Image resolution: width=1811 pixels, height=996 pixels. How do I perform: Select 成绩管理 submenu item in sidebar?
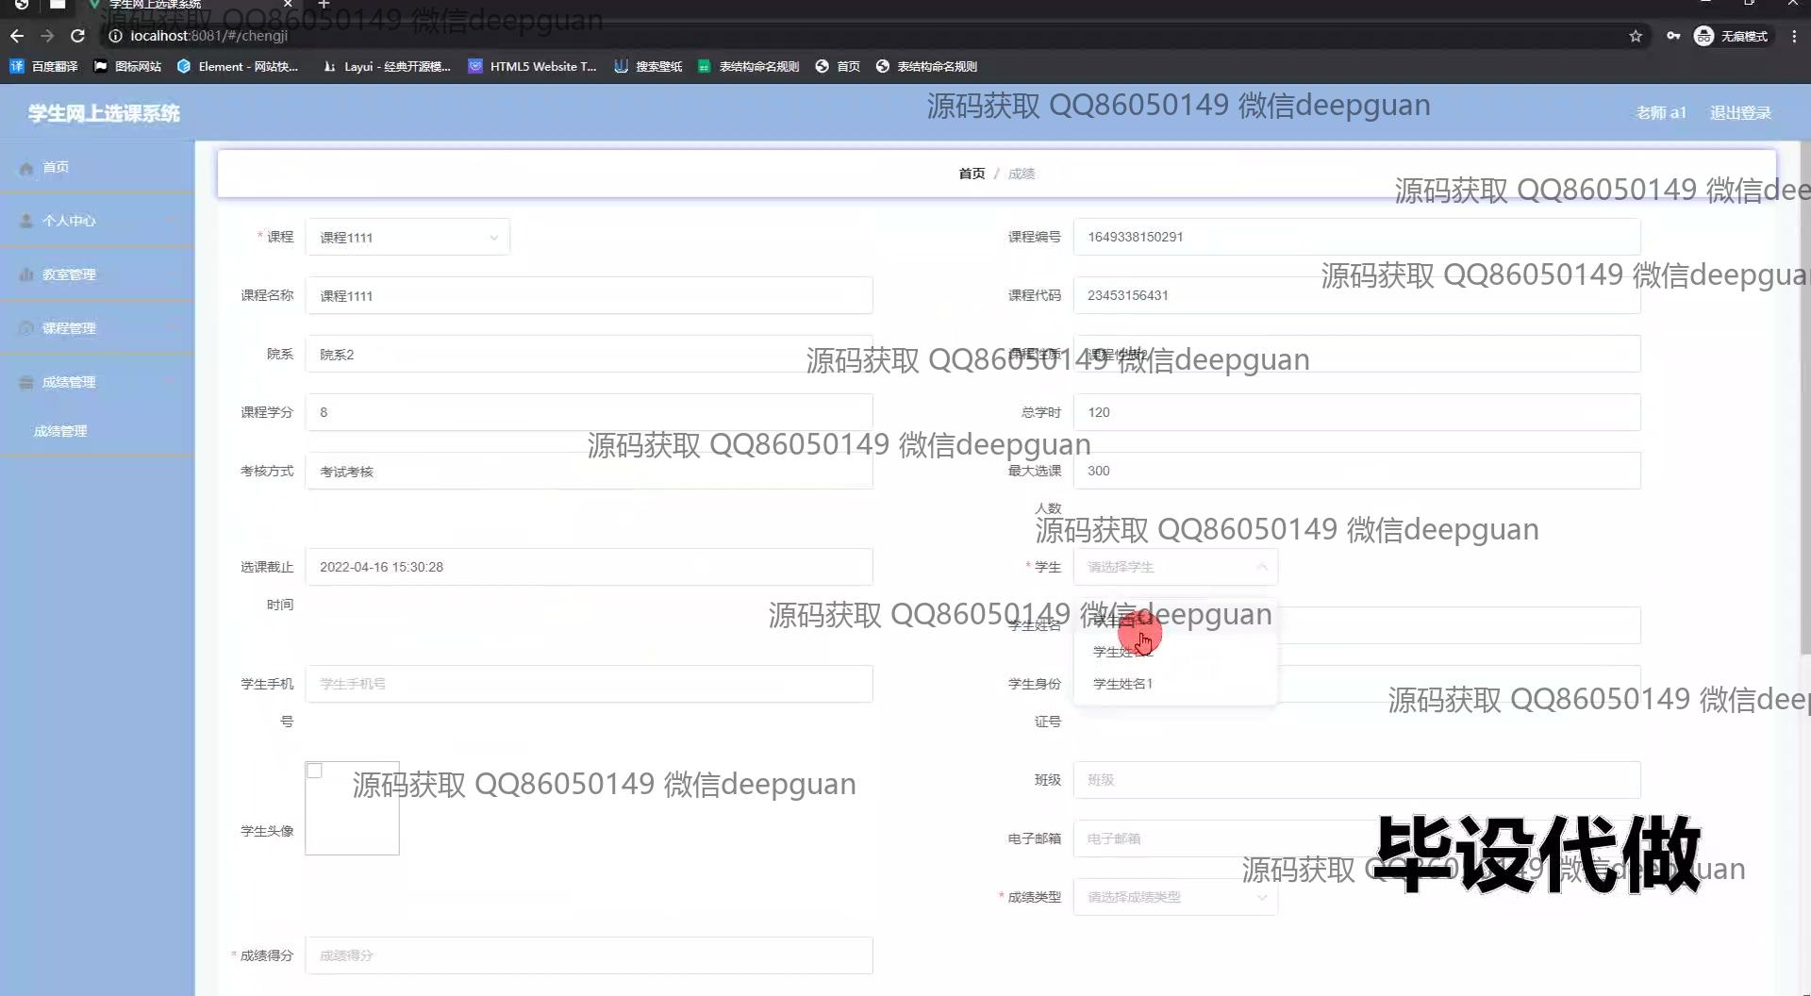point(60,431)
